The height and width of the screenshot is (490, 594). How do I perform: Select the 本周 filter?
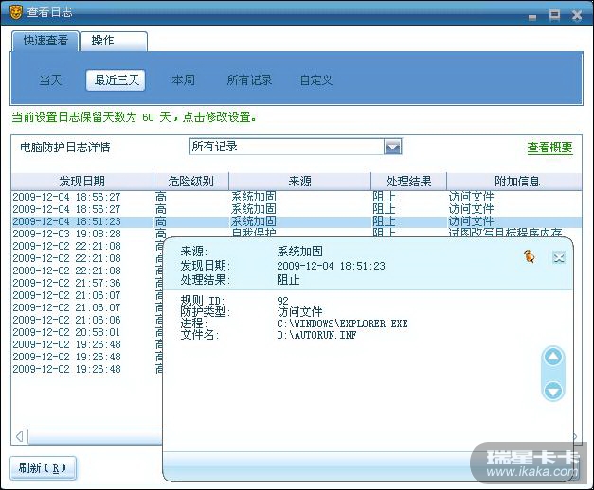183,80
